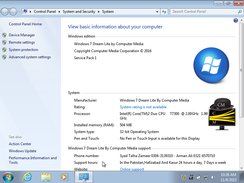Expand arrow after System and Security breadcrumb

click(99, 12)
